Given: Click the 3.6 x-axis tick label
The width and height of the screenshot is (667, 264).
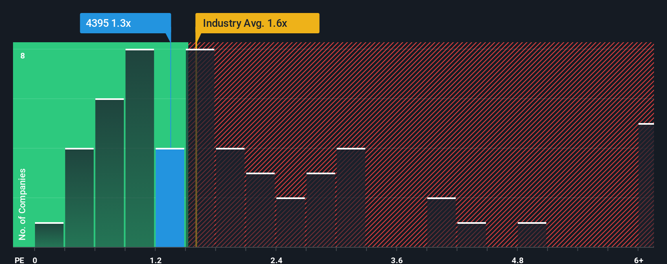Looking at the screenshot, I should coord(397,260).
